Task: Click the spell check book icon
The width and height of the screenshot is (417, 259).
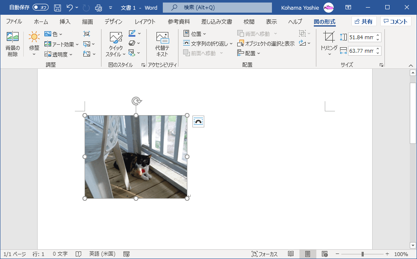Action: pyautogui.click(x=78, y=254)
